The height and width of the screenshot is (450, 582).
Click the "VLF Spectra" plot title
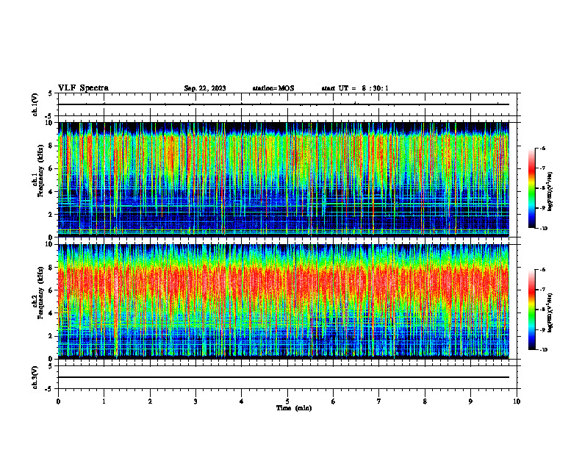[83, 88]
